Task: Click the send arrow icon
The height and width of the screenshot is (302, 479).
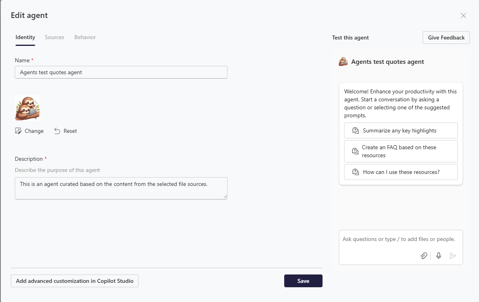Action: click(453, 256)
